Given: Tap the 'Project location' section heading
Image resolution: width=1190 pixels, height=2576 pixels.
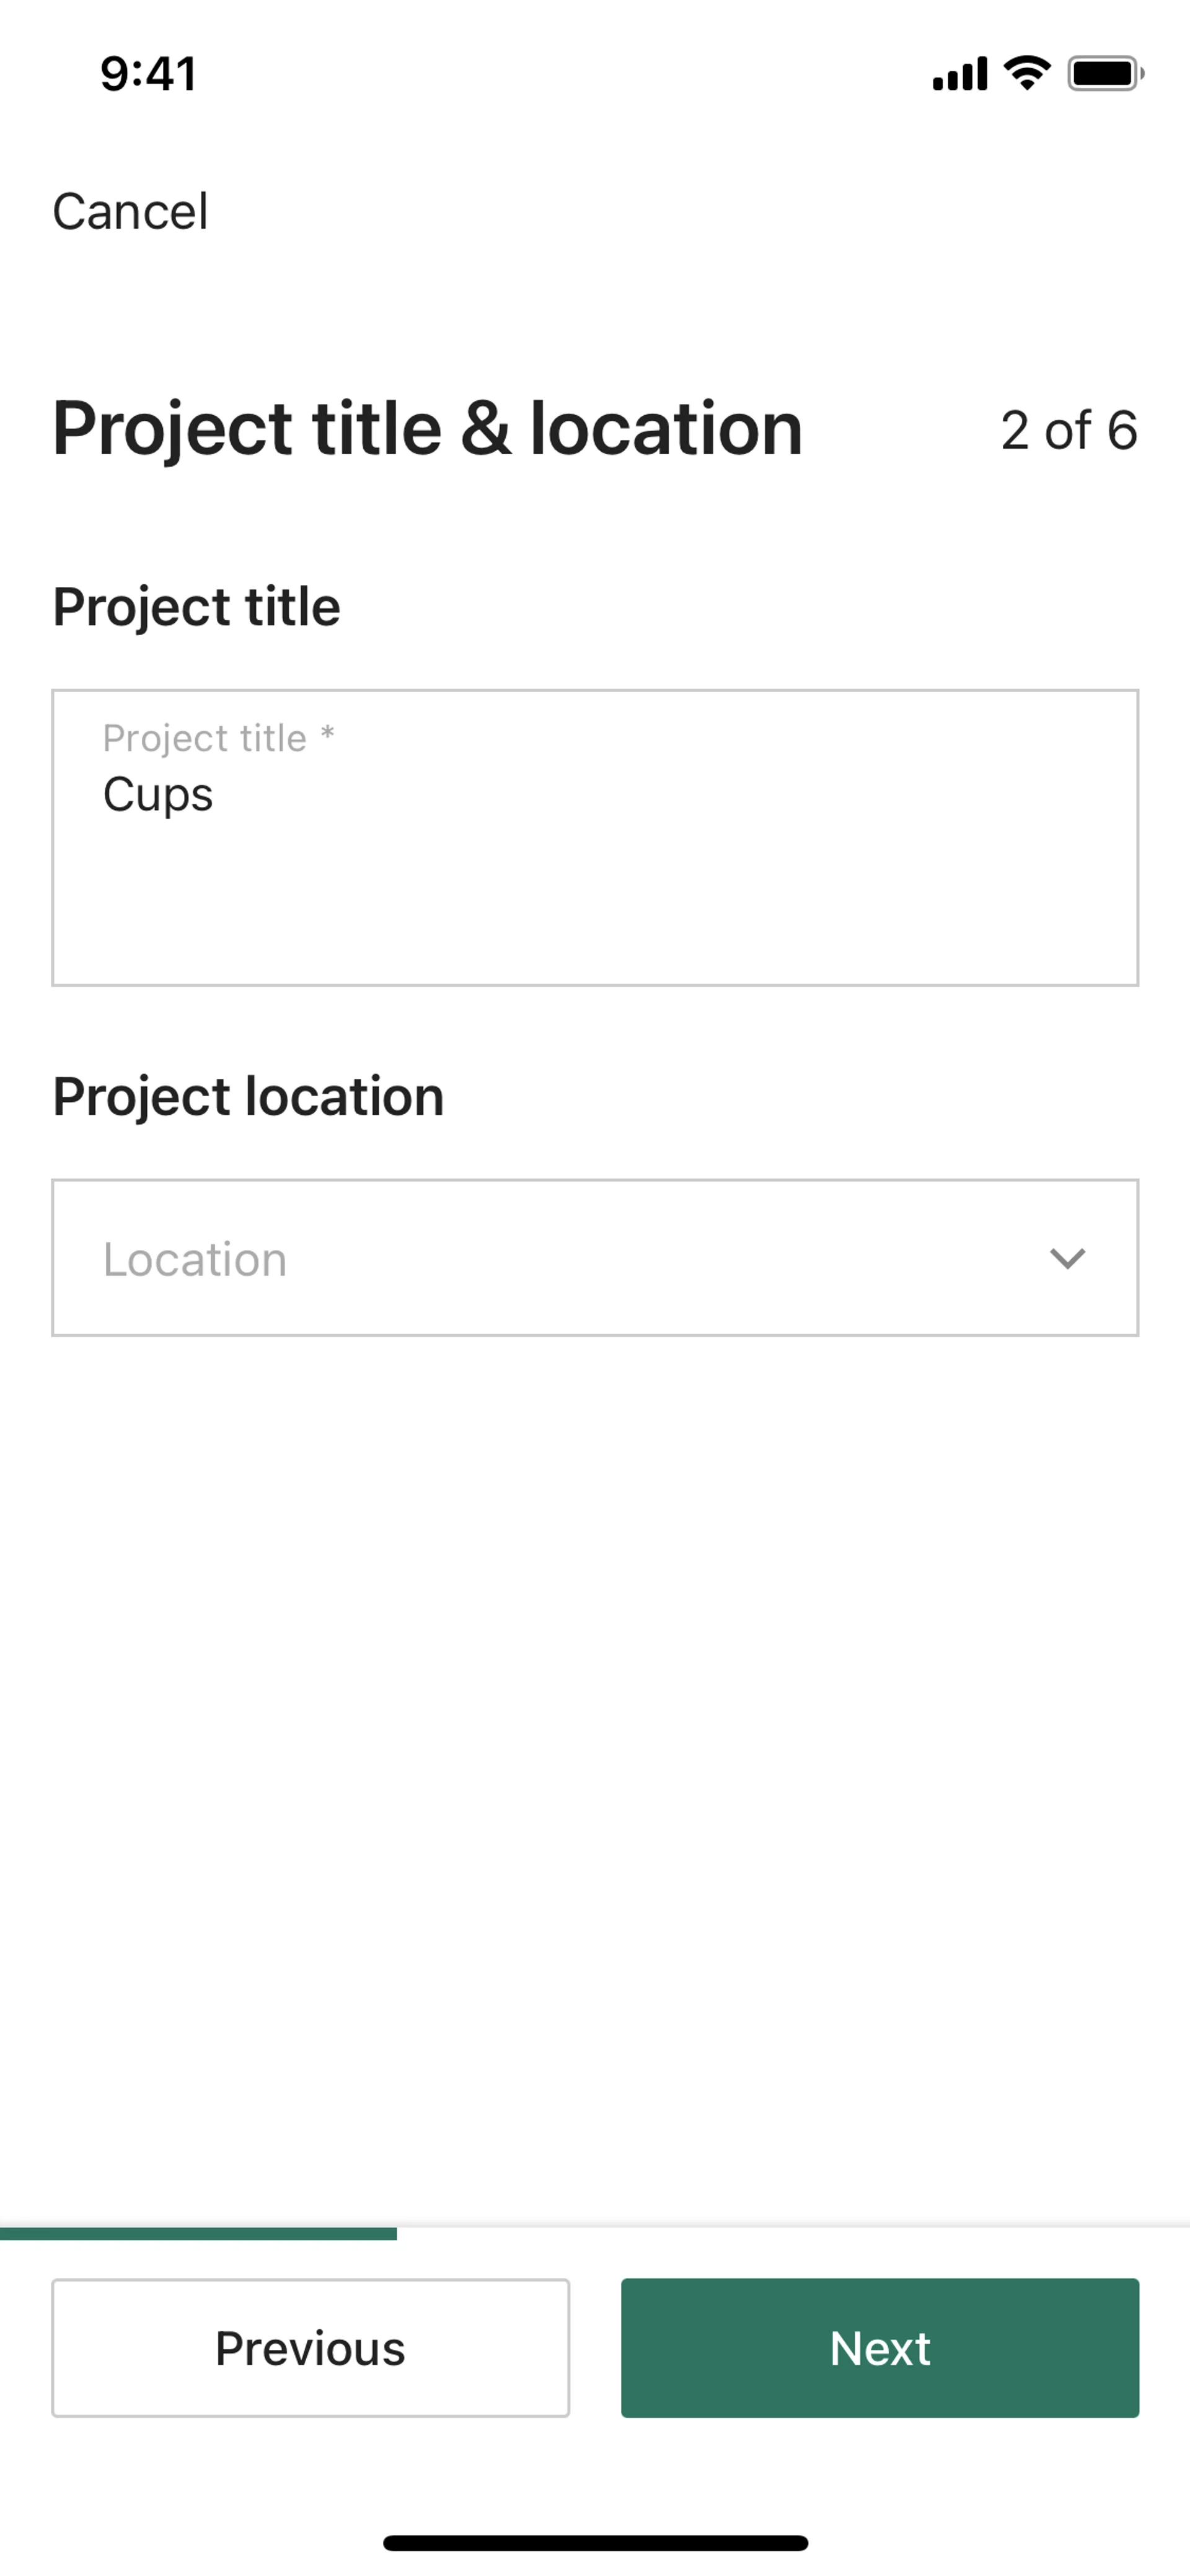Looking at the screenshot, I should pyautogui.click(x=248, y=1096).
